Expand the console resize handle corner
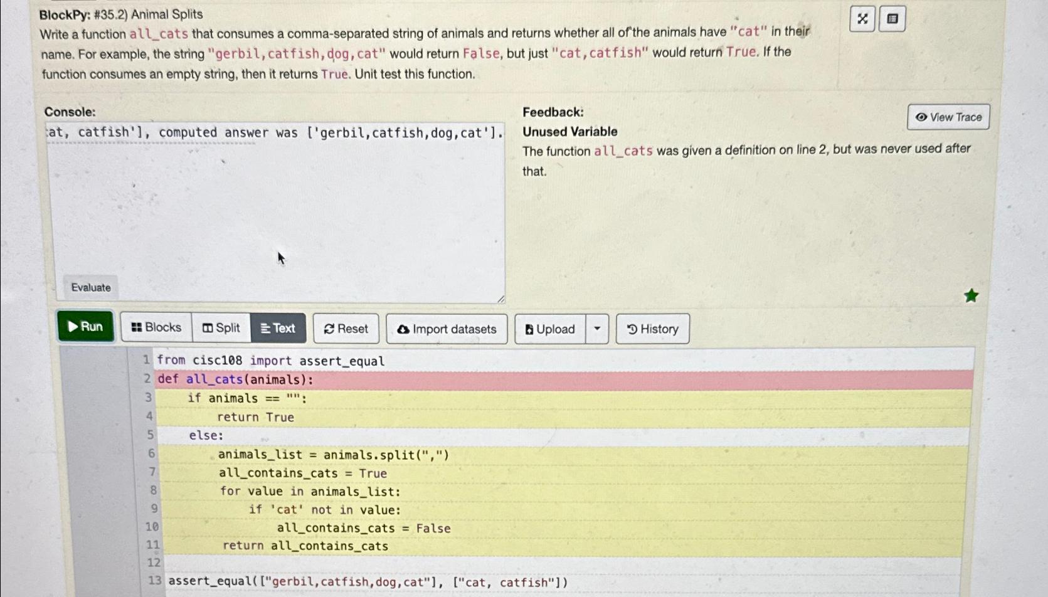 pyautogui.click(x=500, y=299)
